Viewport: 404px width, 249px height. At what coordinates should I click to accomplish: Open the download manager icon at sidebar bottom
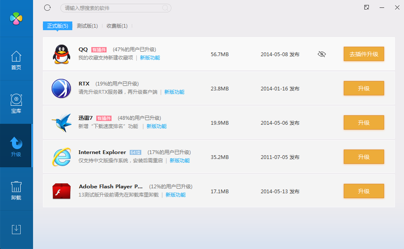pos(16,230)
